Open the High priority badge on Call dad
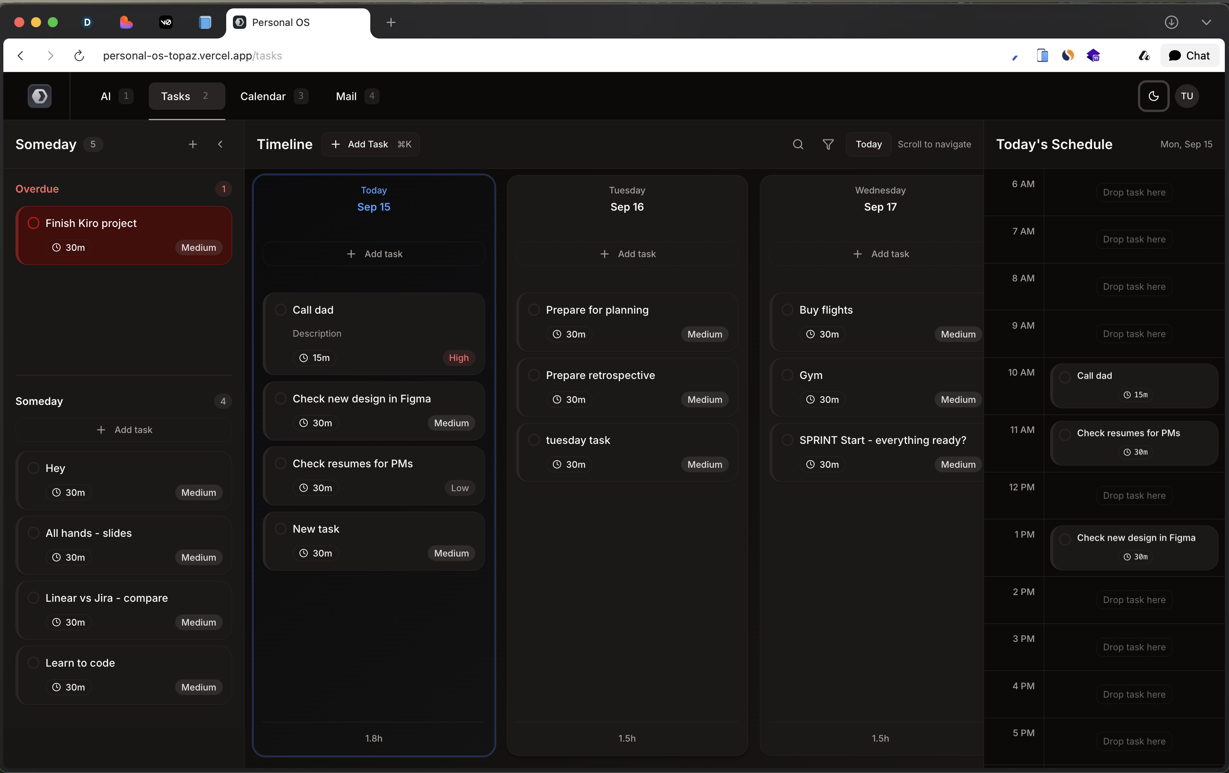This screenshot has height=773, width=1229. [x=458, y=358]
